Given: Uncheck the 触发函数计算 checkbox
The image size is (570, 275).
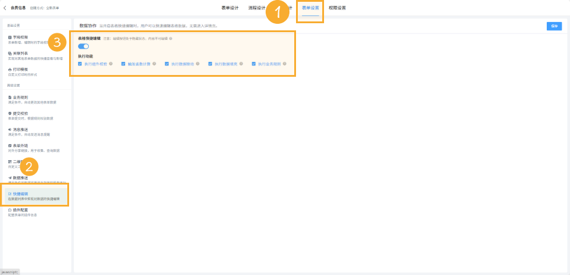Looking at the screenshot, I should [x=123, y=64].
